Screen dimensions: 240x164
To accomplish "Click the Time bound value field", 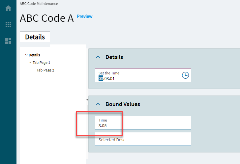I will [x=143, y=123].
